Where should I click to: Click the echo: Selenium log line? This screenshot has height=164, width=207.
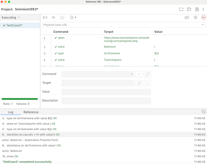point(103,151)
